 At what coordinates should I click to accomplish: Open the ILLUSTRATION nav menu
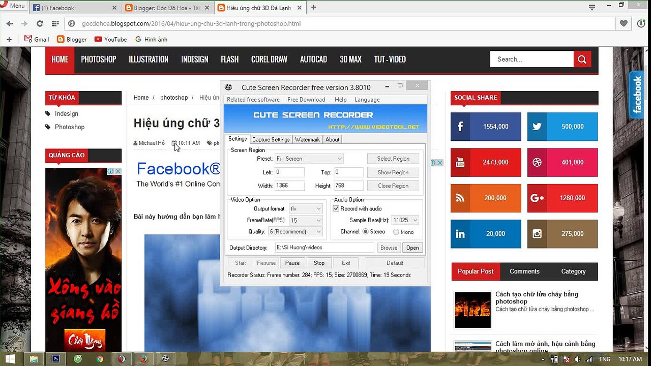pyautogui.click(x=149, y=59)
